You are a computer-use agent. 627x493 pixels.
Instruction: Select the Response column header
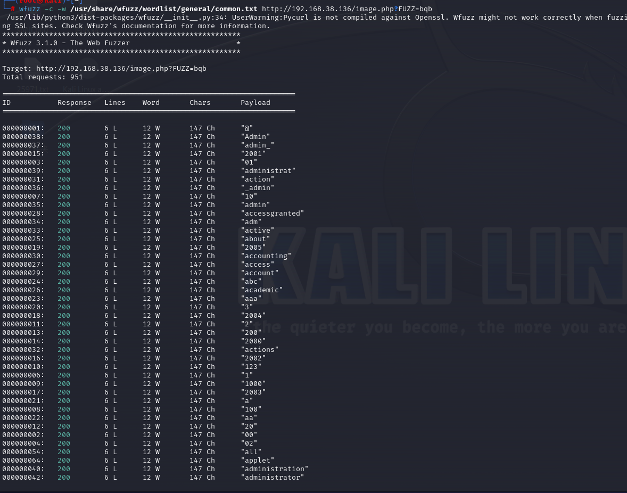pyautogui.click(x=74, y=102)
